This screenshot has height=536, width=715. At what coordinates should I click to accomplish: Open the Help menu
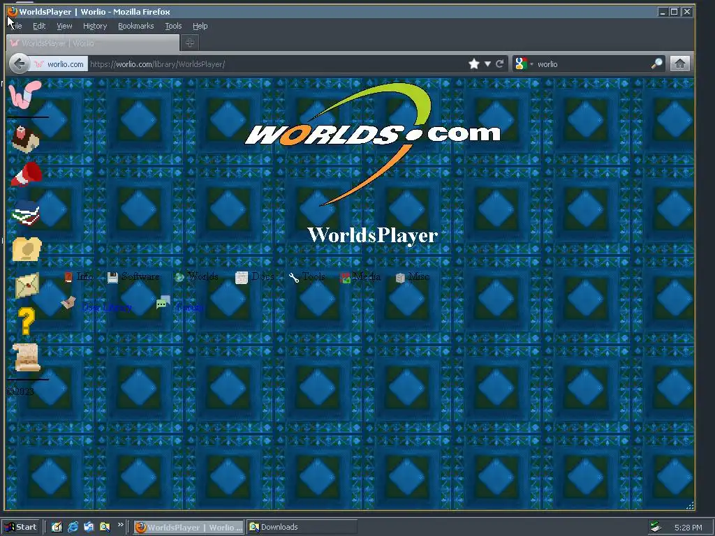click(200, 26)
